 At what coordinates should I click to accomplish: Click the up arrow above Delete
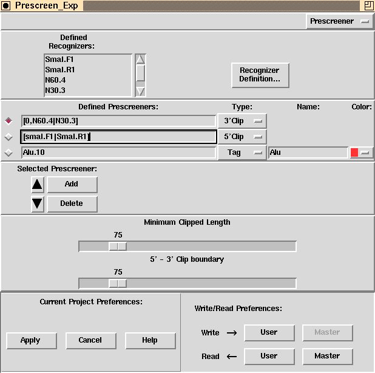click(38, 185)
